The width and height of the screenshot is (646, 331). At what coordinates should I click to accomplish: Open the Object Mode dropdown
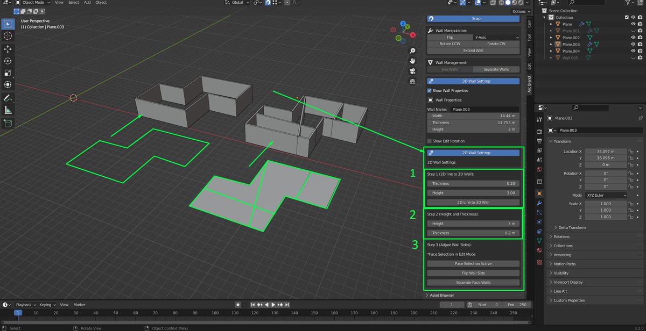tap(33, 3)
